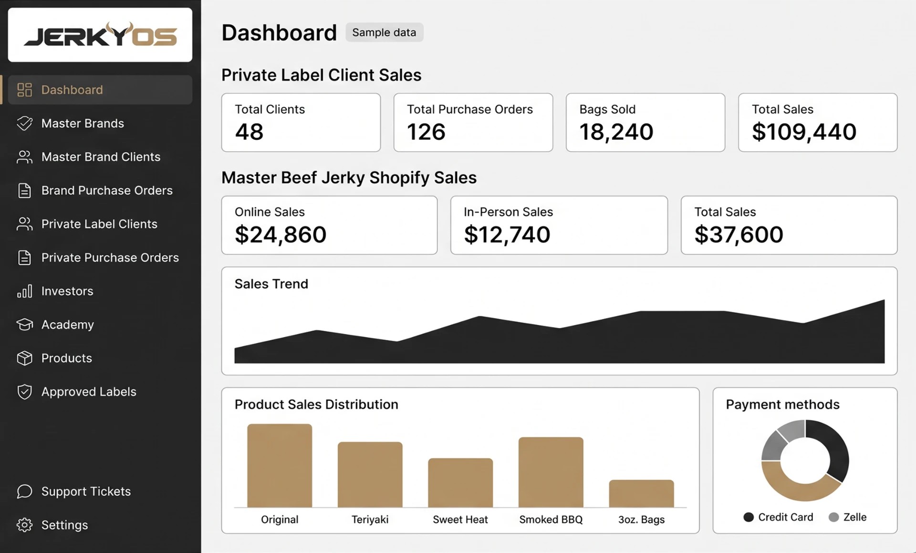View Approved Labels
This screenshot has width=916, height=553.
point(100,391)
